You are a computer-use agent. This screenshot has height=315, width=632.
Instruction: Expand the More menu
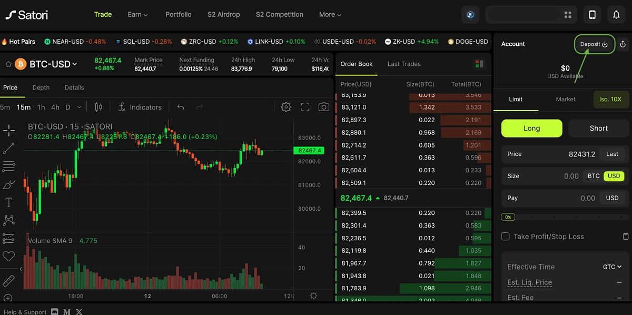coord(330,15)
